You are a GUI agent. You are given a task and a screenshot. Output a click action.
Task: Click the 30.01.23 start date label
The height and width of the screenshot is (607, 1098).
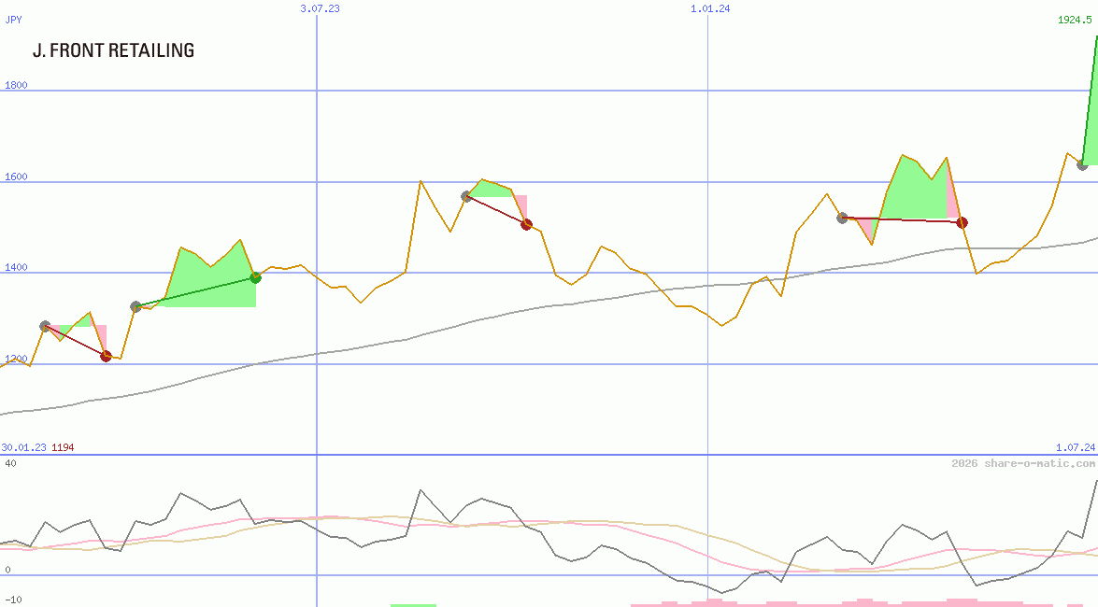click(x=23, y=447)
